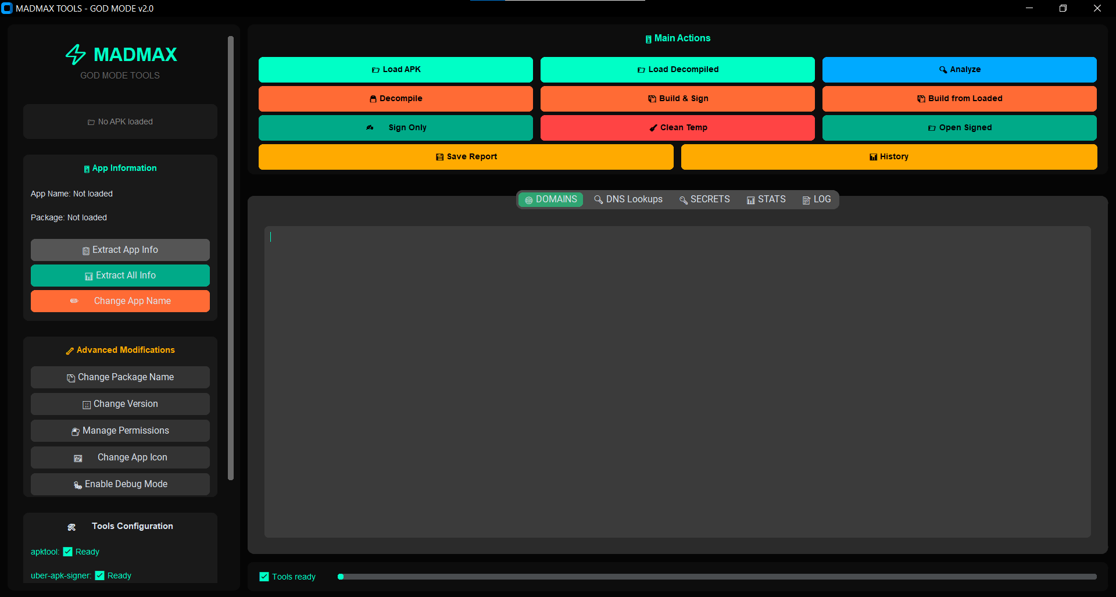
Task: Click inside the domains output text area
Action: click(677, 381)
